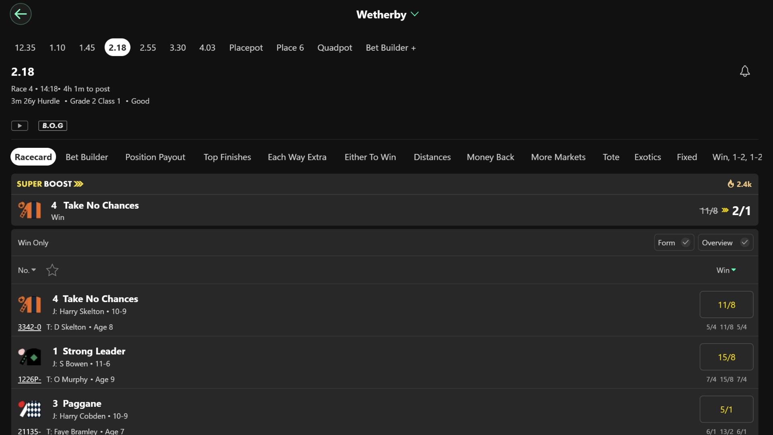Enable race alerts via bell icon

point(745,71)
